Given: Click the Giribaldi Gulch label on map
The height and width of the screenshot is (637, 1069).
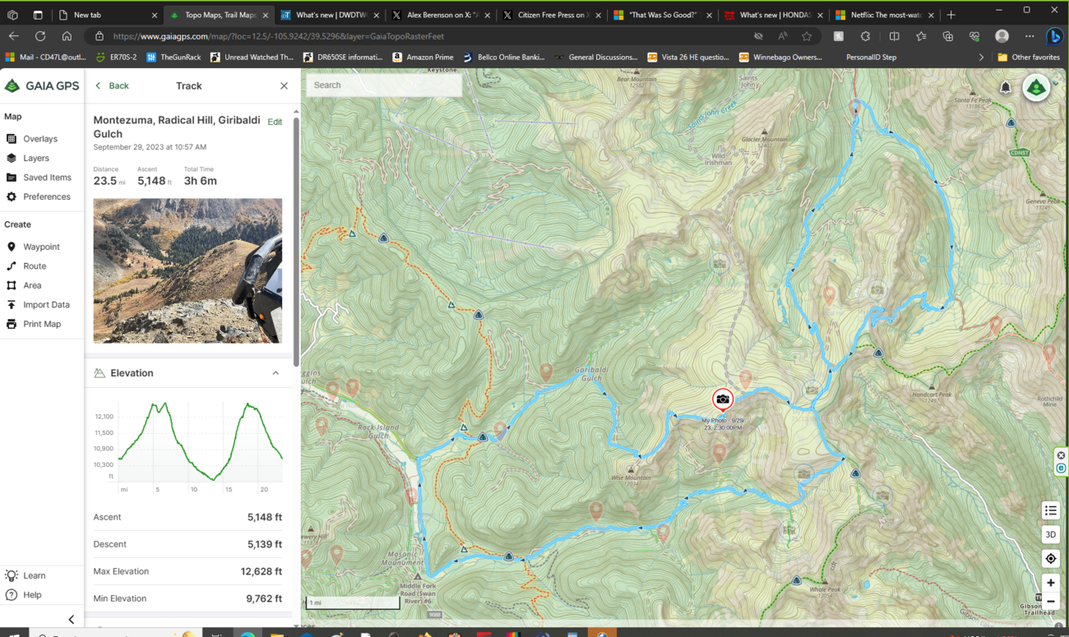Looking at the screenshot, I should coord(591,375).
